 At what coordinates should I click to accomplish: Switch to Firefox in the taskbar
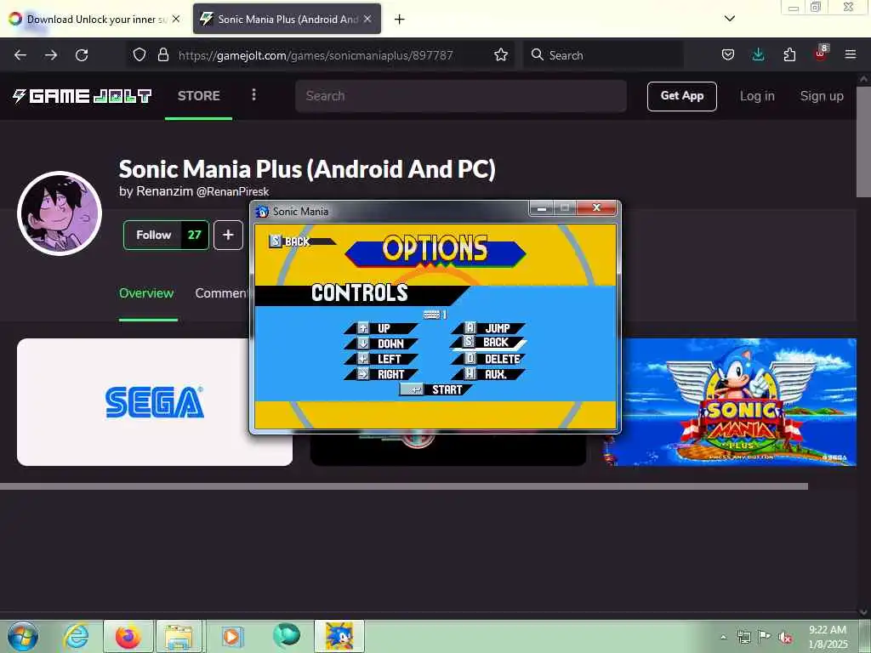coord(128,636)
